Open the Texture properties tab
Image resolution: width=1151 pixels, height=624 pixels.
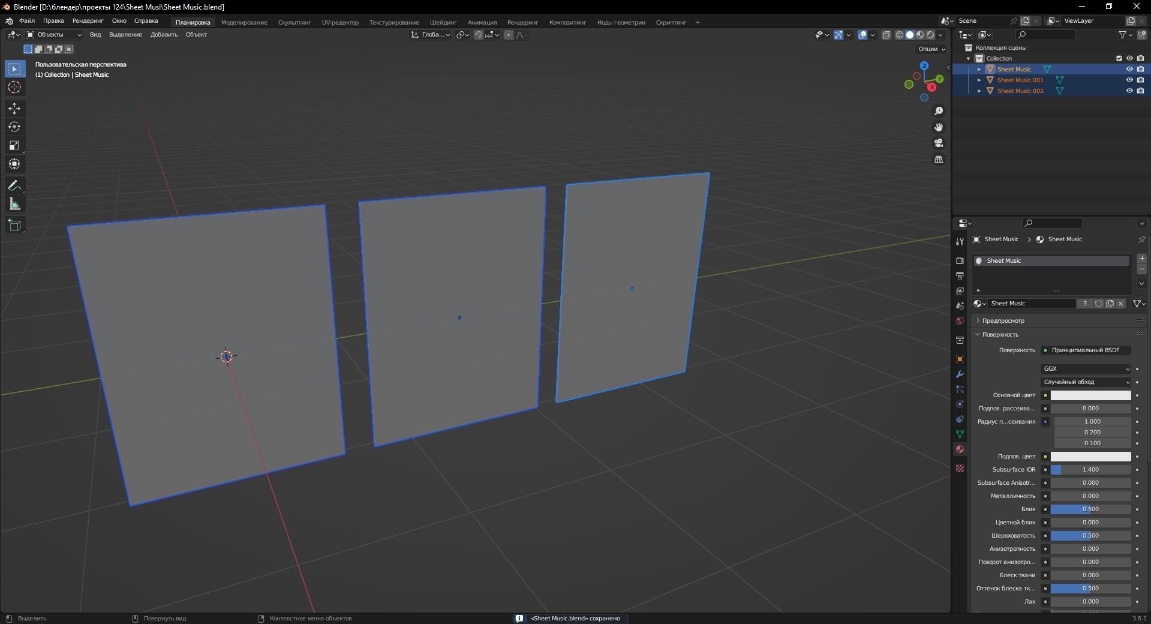(x=960, y=469)
